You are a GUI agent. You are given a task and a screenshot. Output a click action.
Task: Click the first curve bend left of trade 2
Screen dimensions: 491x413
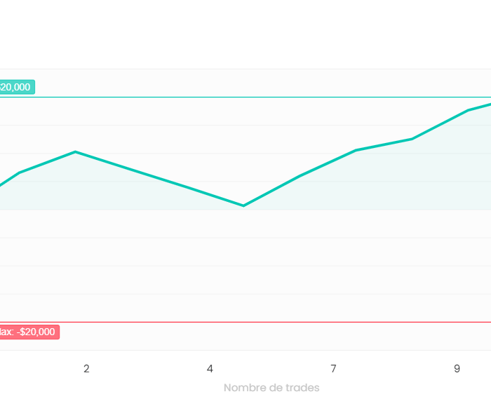pyautogui.click(x=20, y=172)
